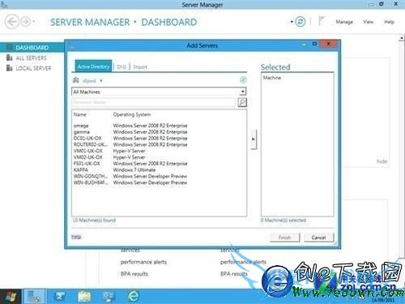
Task: Select the WIN-8UGH84F machine row
Action: (159, 182)
